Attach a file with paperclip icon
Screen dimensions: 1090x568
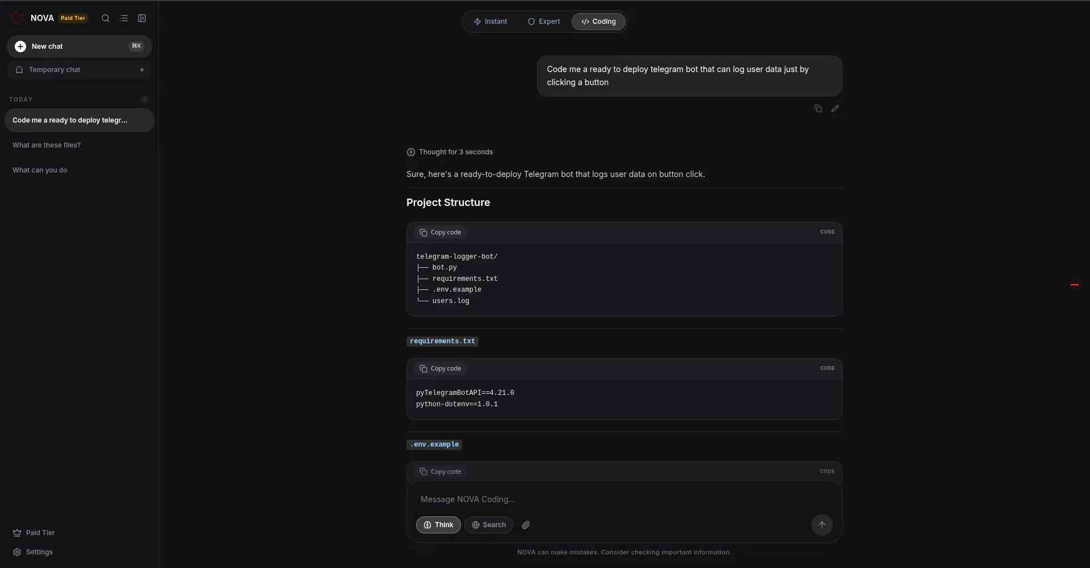(x=526, y=525)
